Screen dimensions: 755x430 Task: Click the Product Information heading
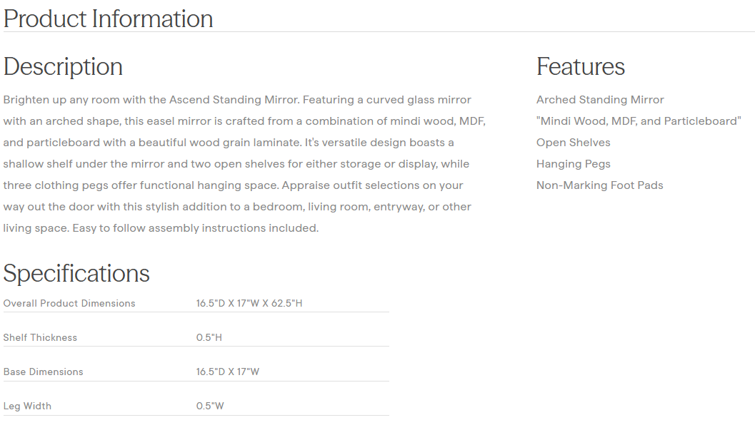(x=109, y=19)
